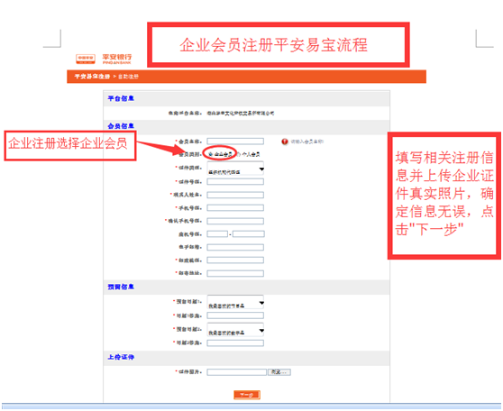Focus the 邮寄地址 mailing address field
The image size is (503, 411).
[235, 273]
